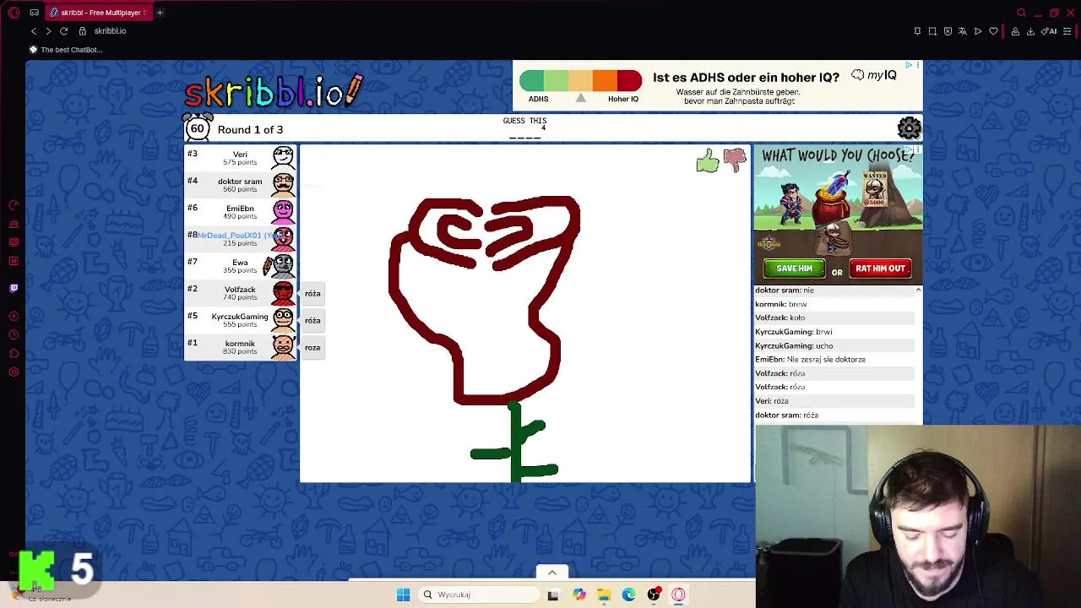Click the pin icon in address bar
This screenshot has width=1081, height=608.
click(917, 31)
